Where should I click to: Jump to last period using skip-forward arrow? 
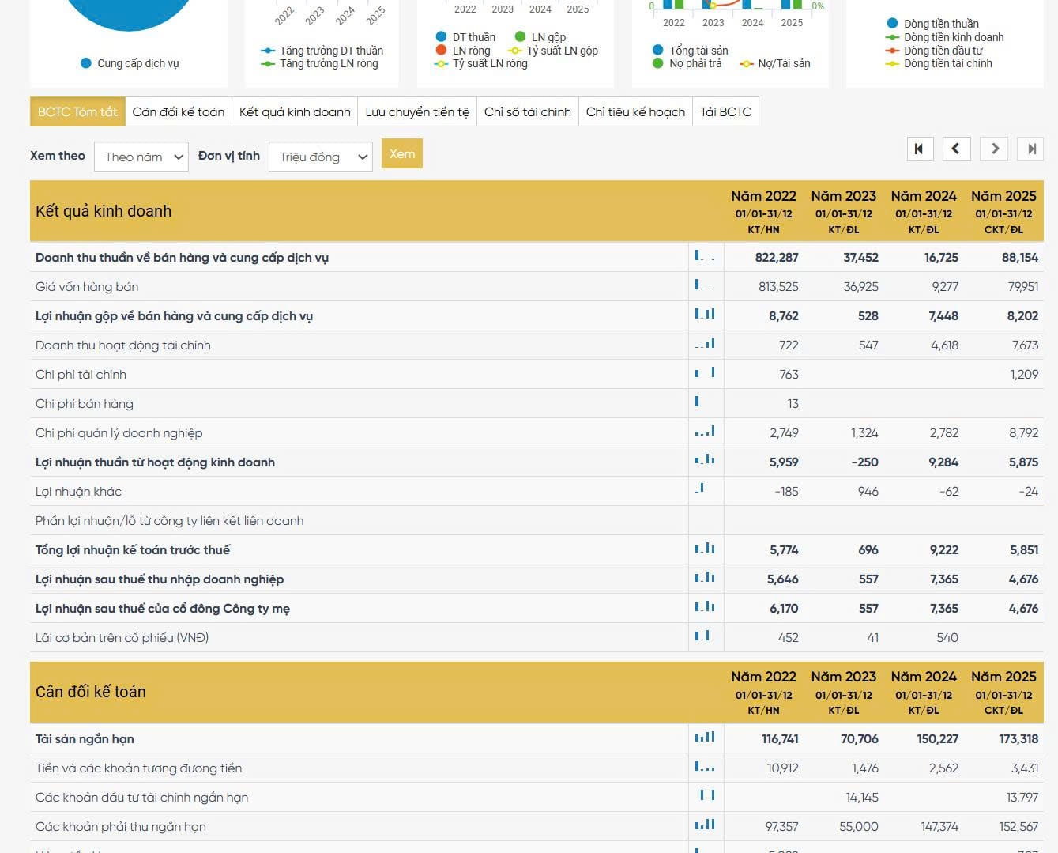[1031, 149]
